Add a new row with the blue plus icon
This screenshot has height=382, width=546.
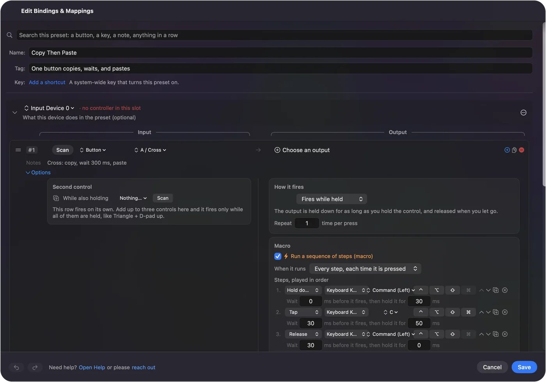[507, 150]
